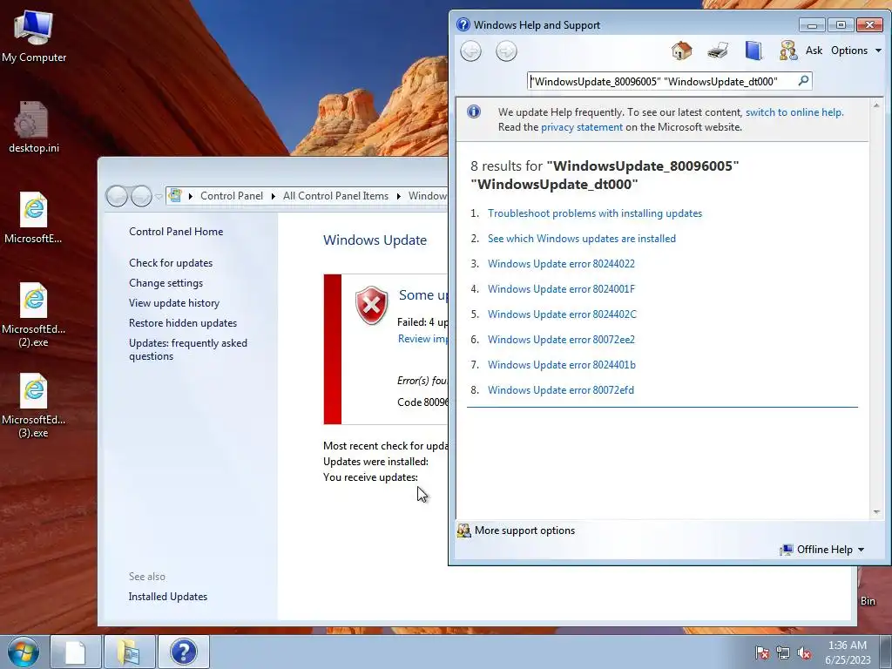Open the privacy statement link
The image size is (892, 669).
click(x=581, y=127)
